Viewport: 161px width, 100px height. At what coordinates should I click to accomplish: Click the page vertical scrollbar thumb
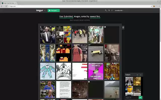tap(160, 25)
